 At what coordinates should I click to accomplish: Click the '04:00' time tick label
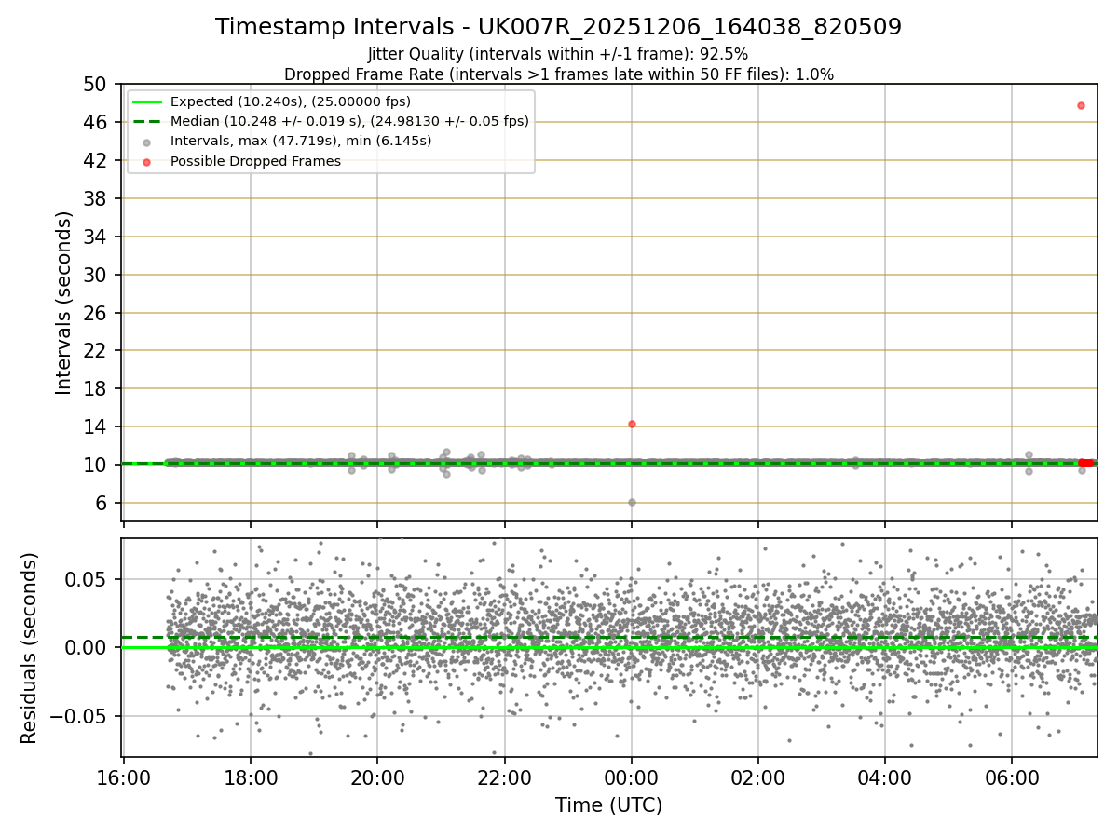[885, 777]
